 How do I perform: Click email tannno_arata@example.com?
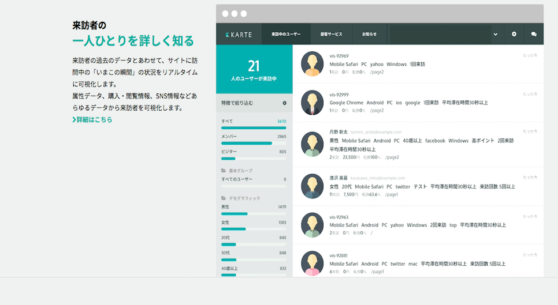[x=376, y=132]
